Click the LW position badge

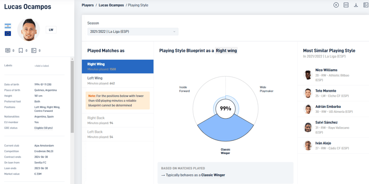(51, 30)
